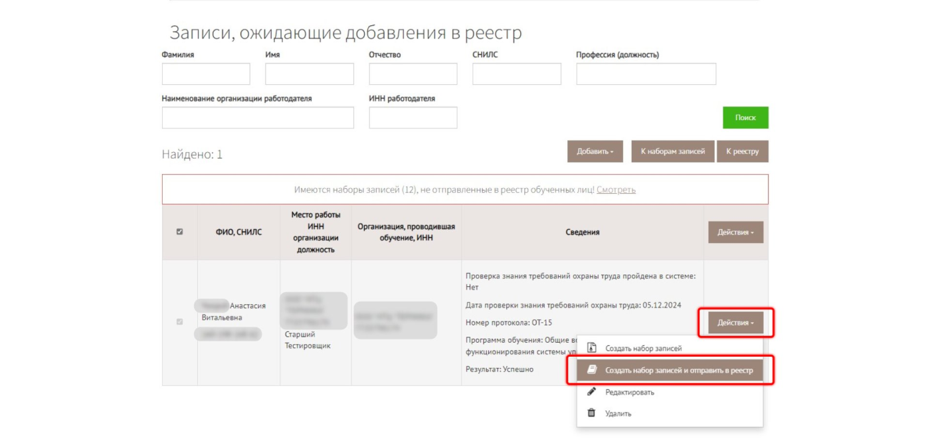Focus the ИНН работодателя input field
930x441 pixels.
tap(413, 118)
